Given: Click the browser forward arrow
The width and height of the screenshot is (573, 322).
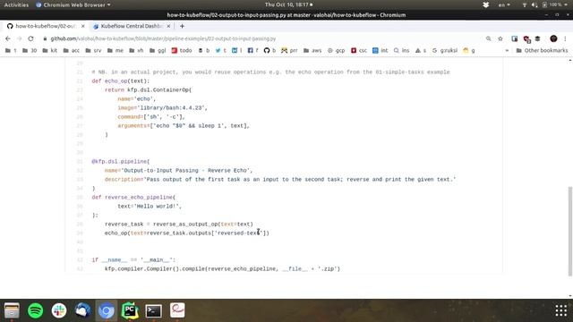Looking at the screenshot, I should click(20, 38).
